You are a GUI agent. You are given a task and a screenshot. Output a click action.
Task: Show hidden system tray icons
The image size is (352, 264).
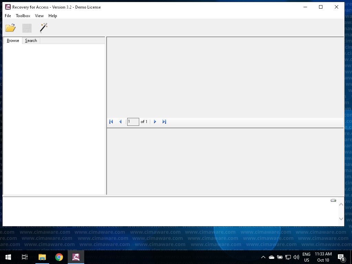(263, 257)
